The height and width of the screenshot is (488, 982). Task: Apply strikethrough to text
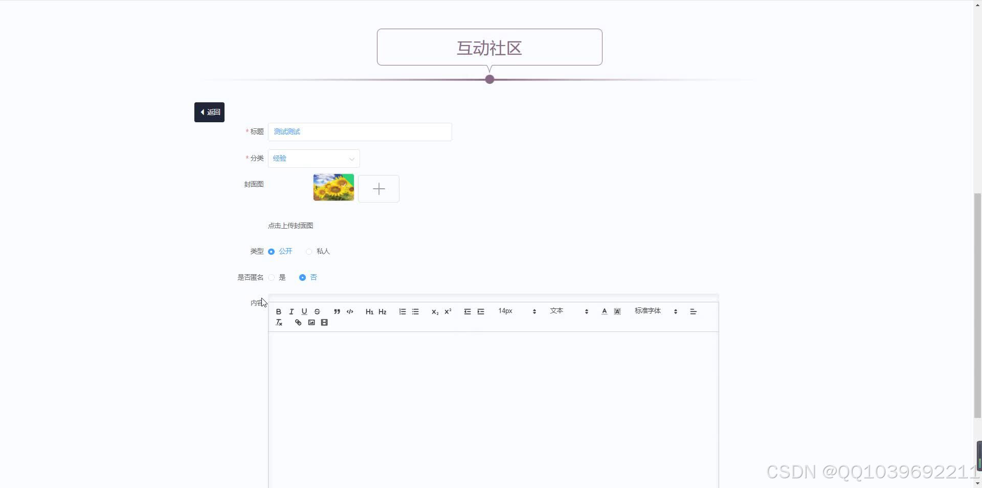click(317, 311)
